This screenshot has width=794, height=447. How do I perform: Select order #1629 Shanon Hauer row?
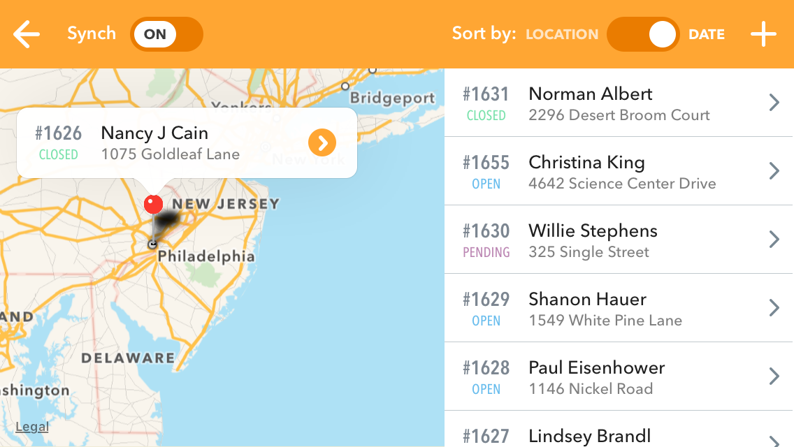tap(619, 308)
